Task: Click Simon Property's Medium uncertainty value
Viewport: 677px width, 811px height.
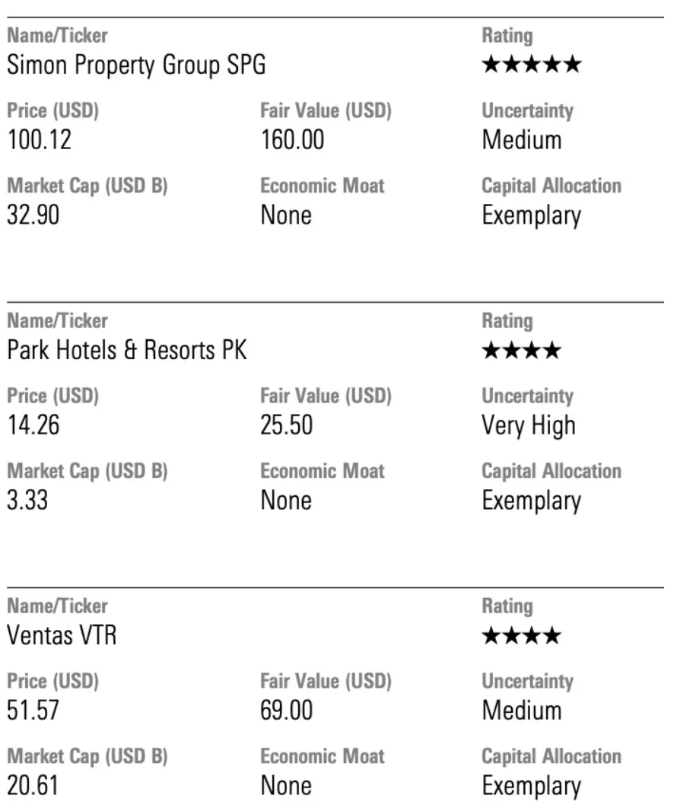Action: (x=522, y=140)
